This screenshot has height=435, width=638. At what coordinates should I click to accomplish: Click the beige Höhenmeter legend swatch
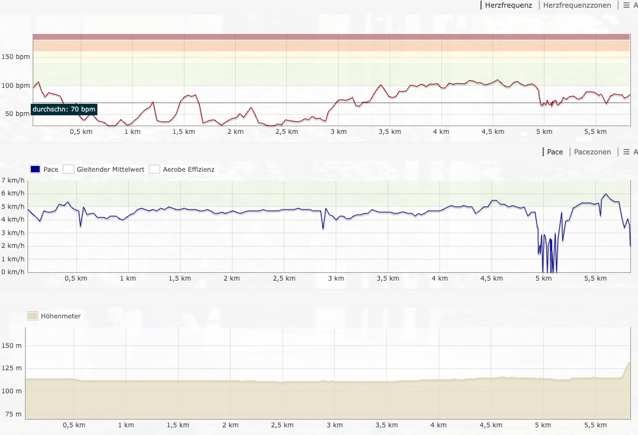point(32,316)
